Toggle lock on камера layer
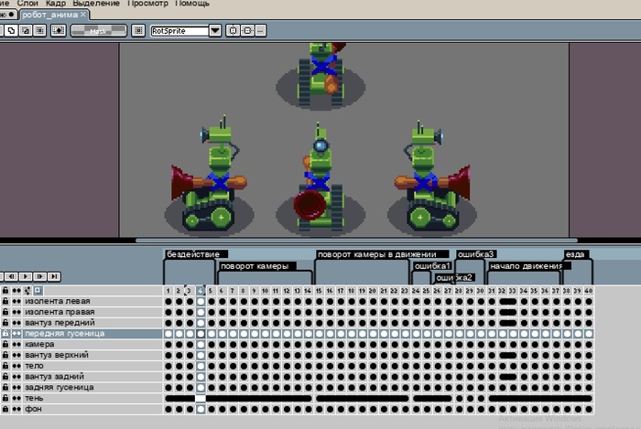This screenshot has height=429, width=641. tap(5, 344)
